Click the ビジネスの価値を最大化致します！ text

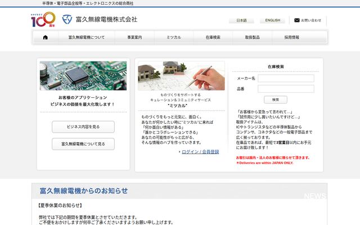pyautogui.click(x=83, y=104)
